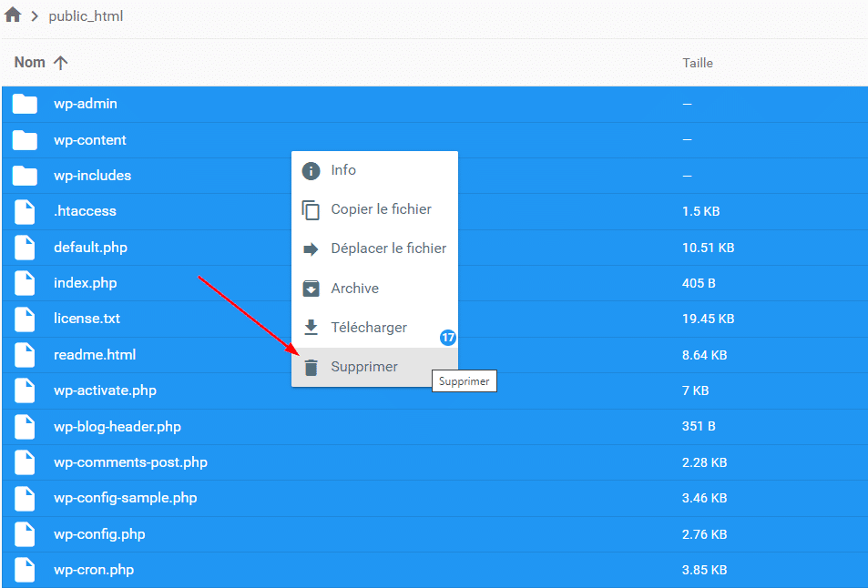Viewport: 868px width, 588px height.
Task: Click the home icon in breadcrumb
Action: point(13,16)
